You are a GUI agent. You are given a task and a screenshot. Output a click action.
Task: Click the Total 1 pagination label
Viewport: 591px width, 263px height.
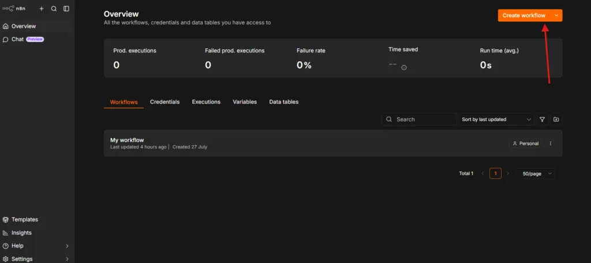(x=466, y=174)
